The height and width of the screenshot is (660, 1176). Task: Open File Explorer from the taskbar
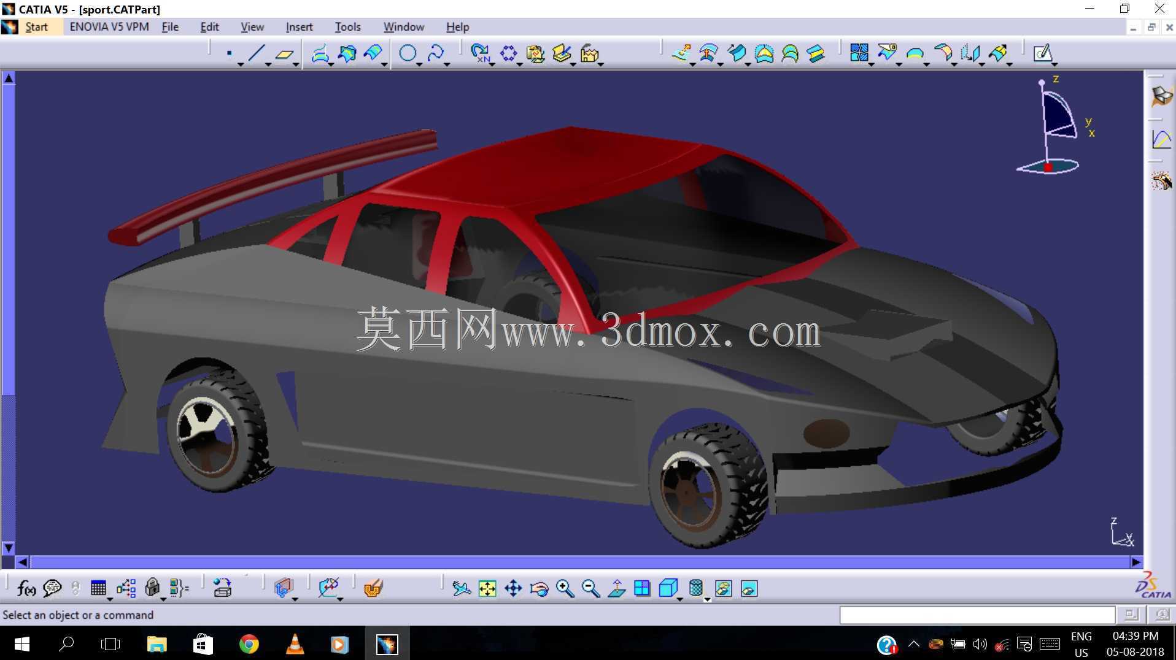(x=157, y=644)
